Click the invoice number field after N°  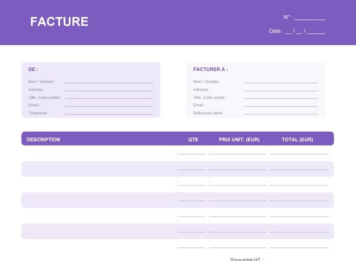309,18
